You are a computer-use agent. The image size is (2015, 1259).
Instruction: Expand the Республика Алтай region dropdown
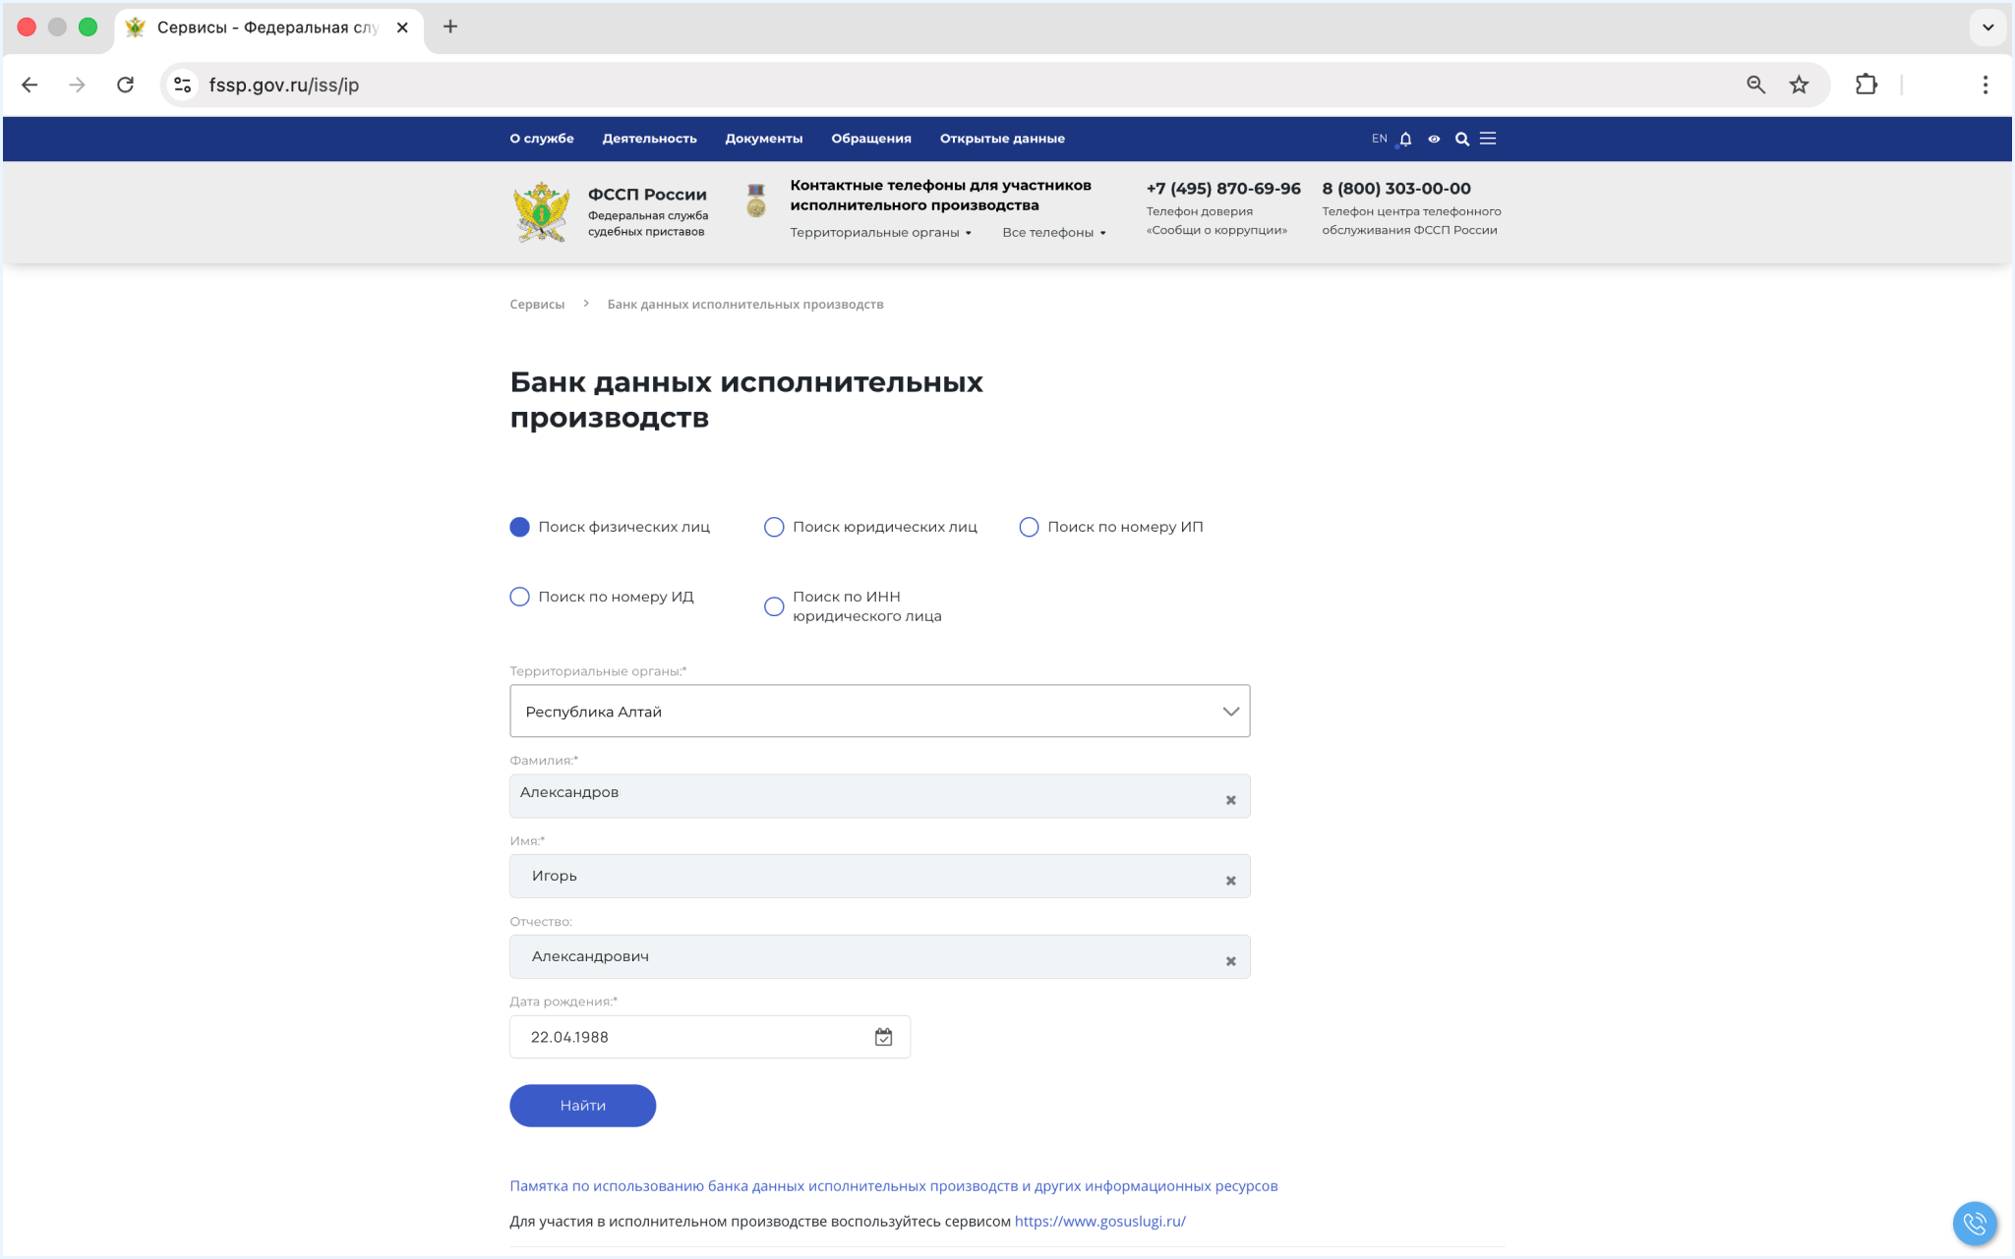tap(879, 711)
